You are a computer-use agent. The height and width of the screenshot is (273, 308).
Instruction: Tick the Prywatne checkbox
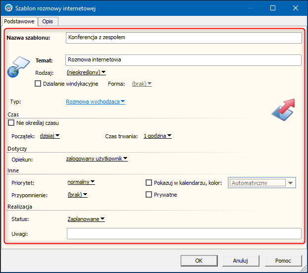point(149,195)
